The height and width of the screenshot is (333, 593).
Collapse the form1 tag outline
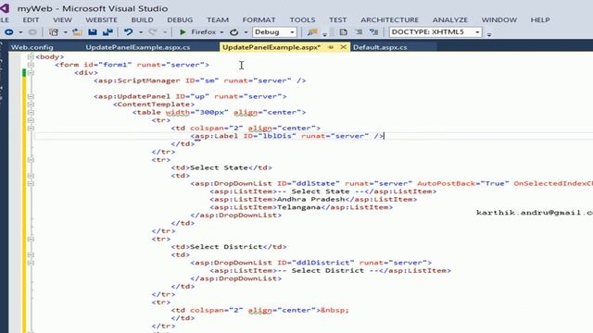pyautogui.click(x=31, y=65)
